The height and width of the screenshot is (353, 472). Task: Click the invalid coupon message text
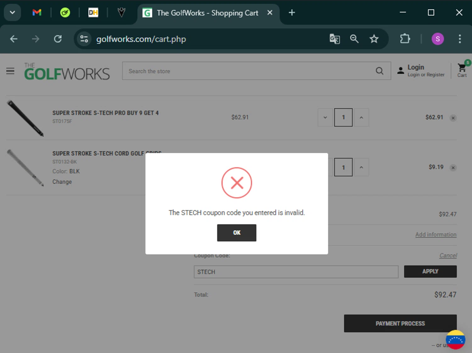click(237, 213)
